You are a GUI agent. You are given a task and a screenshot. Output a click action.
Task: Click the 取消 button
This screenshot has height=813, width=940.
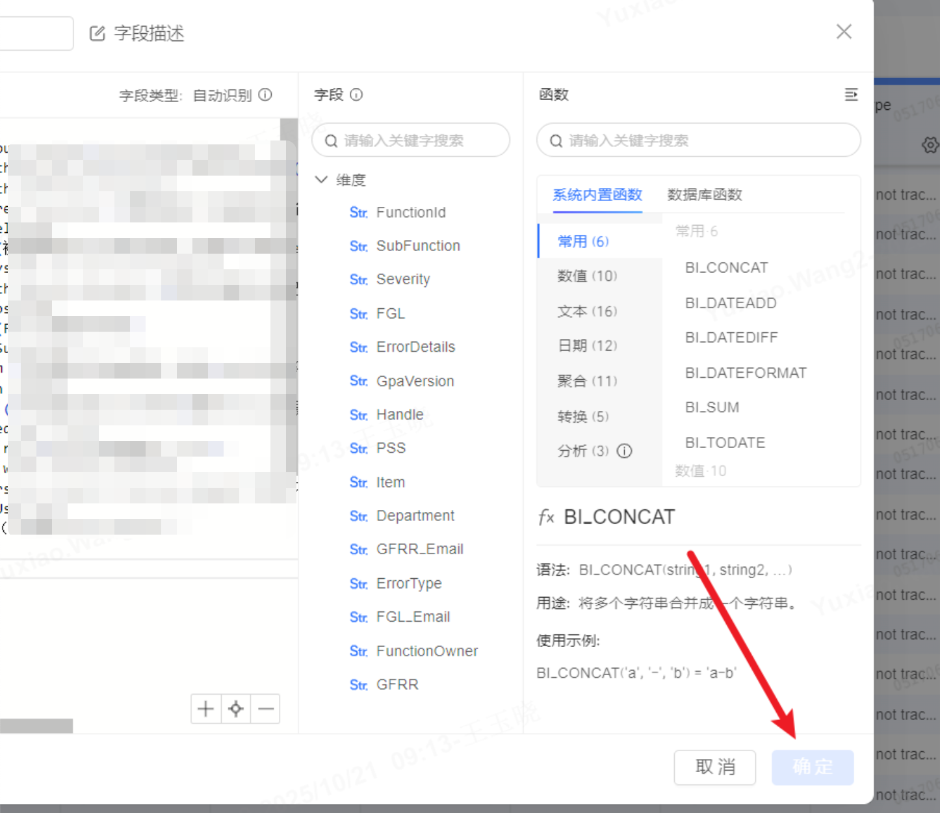tap(714, 767)
